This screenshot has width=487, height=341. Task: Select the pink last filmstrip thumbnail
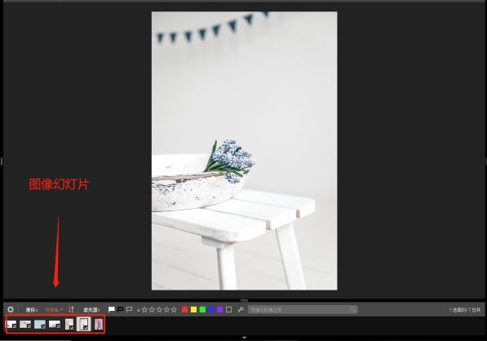(x=99, y=324)
